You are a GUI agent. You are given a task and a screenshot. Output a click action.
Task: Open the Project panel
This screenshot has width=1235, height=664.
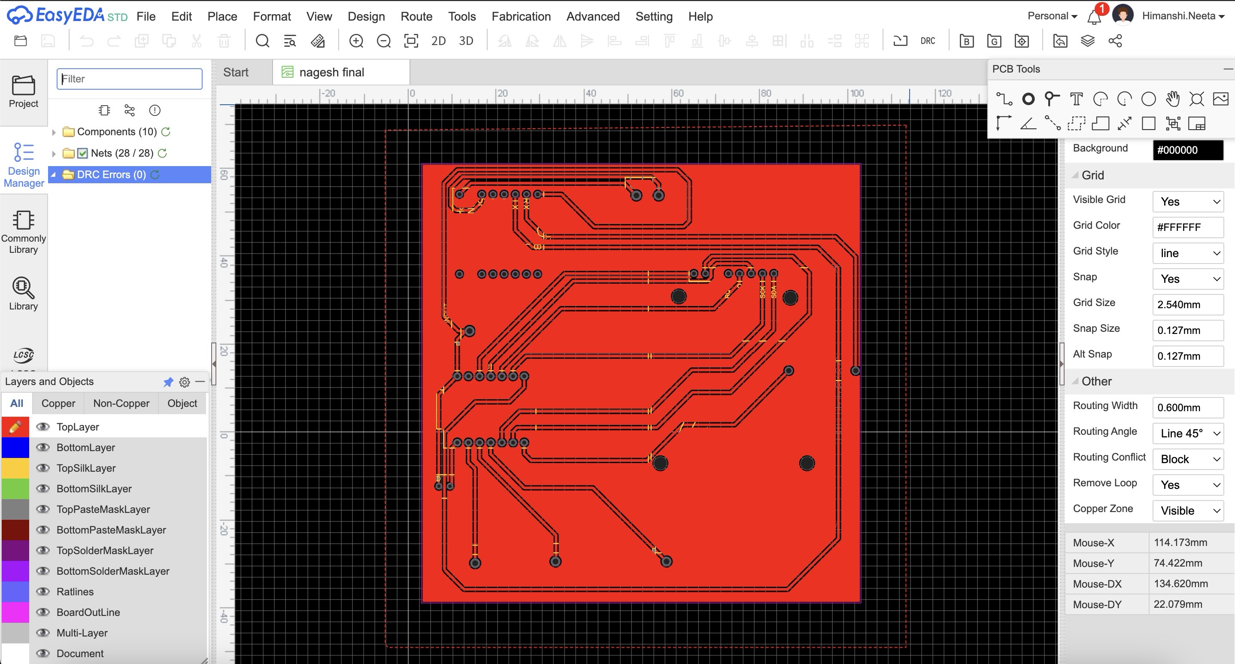24,92
